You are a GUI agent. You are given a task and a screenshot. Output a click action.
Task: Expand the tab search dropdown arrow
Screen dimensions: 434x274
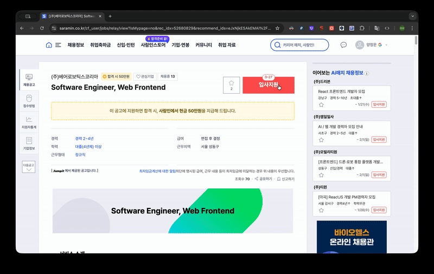[x=412, y=16]
